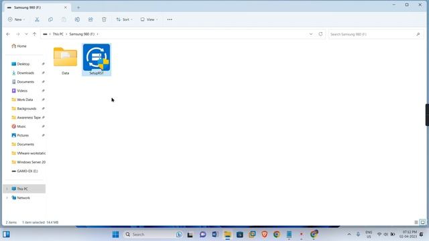
Task: Open the New item menu
Action: point(16,19)
